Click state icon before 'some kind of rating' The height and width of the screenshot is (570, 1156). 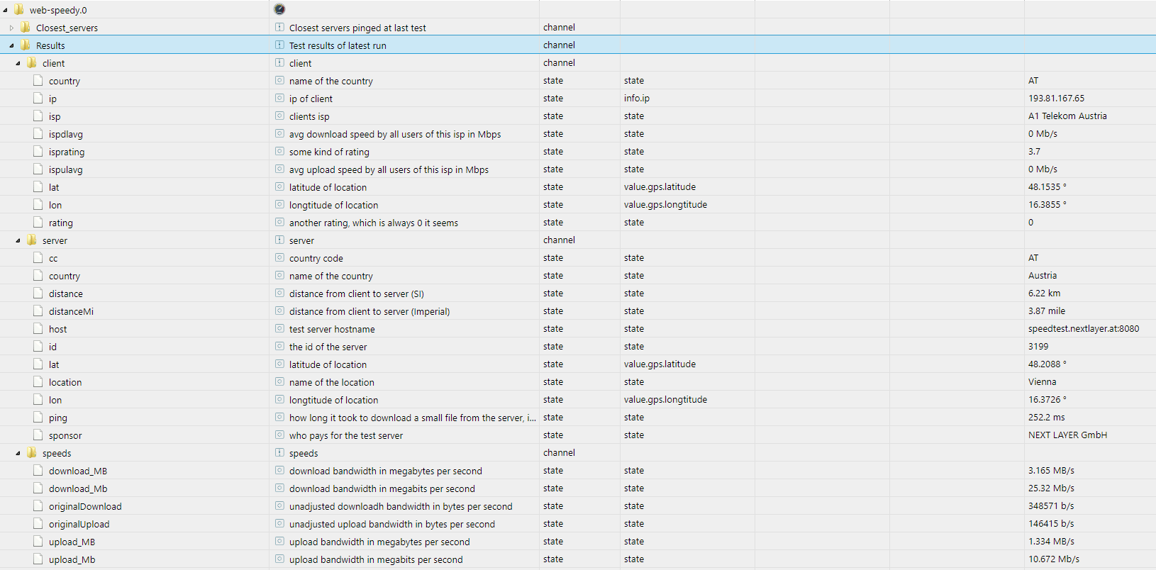click(279, 151)
